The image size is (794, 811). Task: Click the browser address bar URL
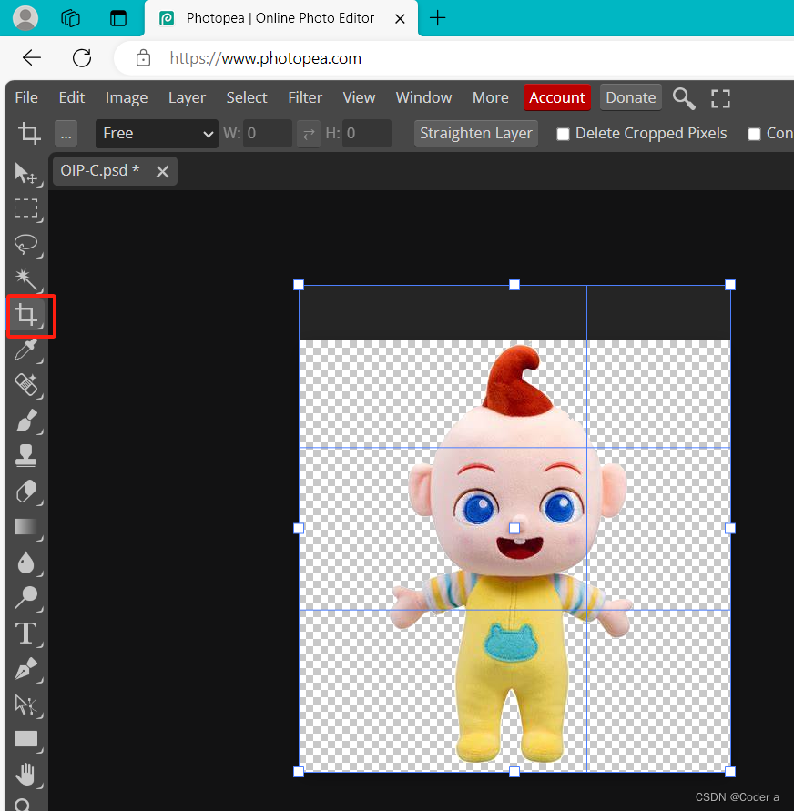pos(265,58)
